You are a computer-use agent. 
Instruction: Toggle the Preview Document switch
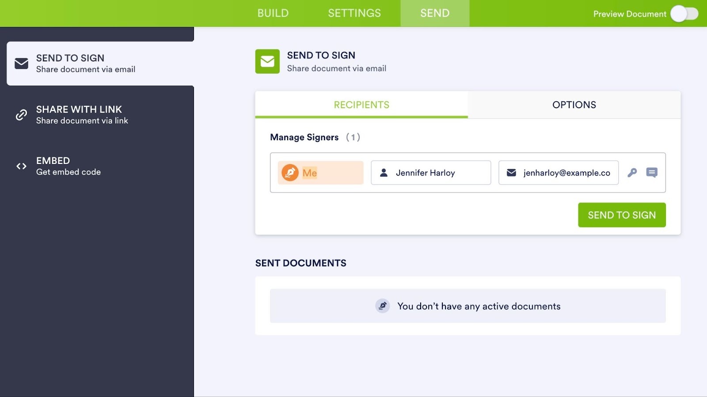click(683, 14)
